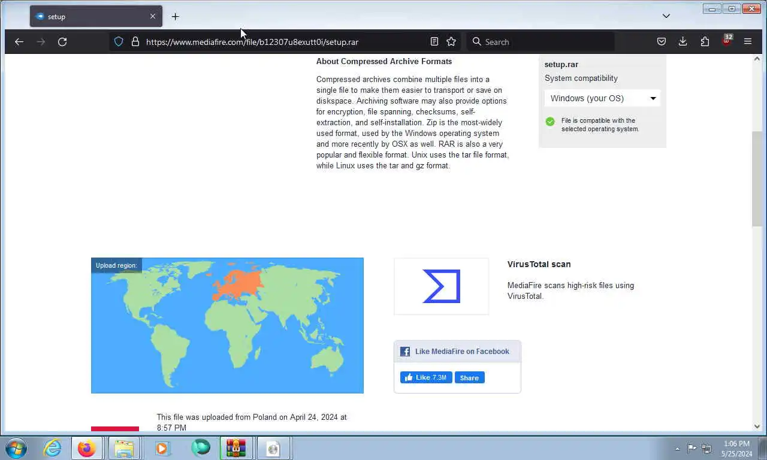Viewport: 767px width, 460px height.
Task: Select the VirusTotal scan heading
Action: pos(539,264)
